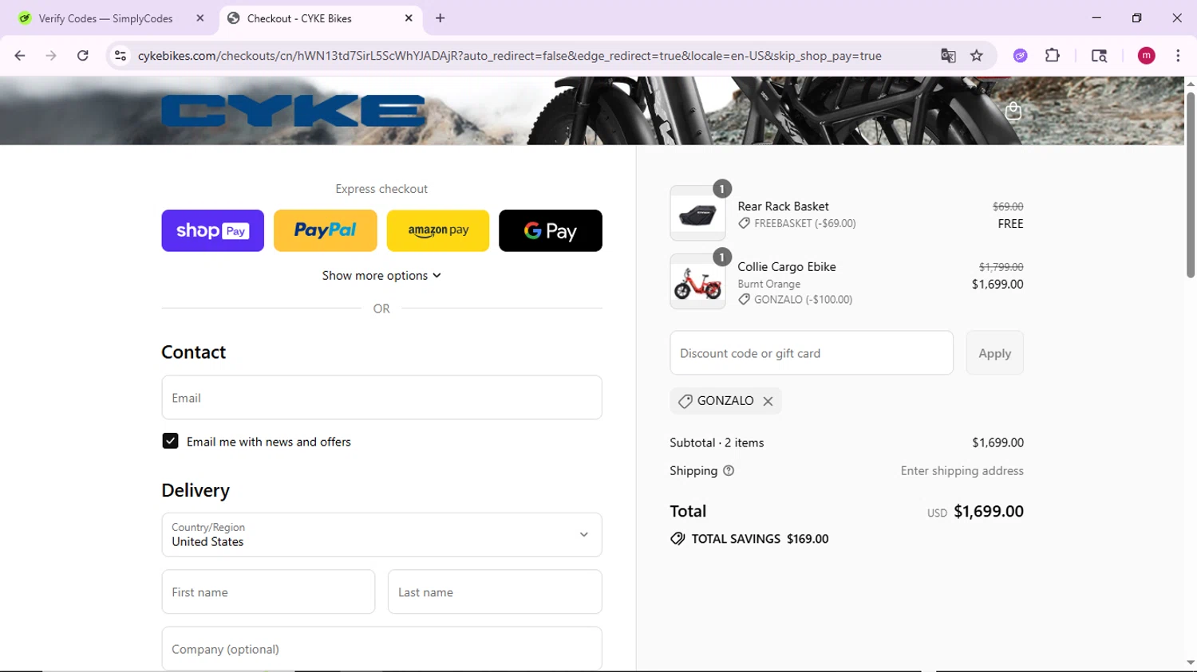Image resolution: width=1197 pixels, height=672 pixels.
Task: Focus the Email input field
Action: coord(381,398)
